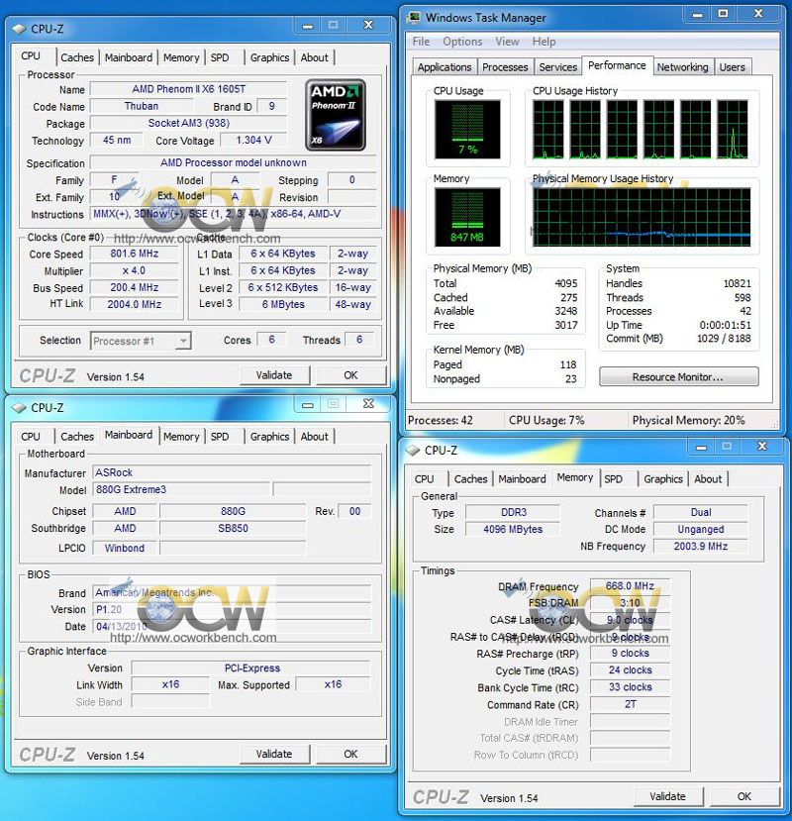Open About tab in the Memory CPU-Z window
792x821 pixels.
click(x=708, y=479)
